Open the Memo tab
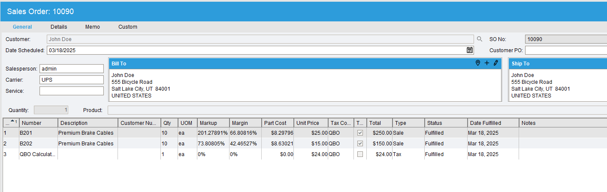The image size is (607, 192). [93, 27]
